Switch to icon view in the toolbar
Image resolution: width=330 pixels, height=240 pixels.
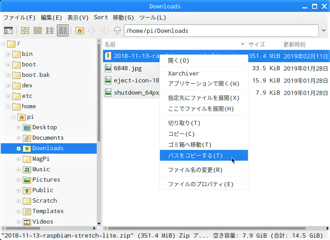(x=25, y=31)
